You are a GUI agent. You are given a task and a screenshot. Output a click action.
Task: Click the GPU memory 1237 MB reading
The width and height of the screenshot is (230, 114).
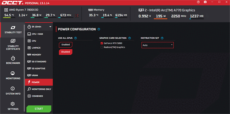coord(197,16)
